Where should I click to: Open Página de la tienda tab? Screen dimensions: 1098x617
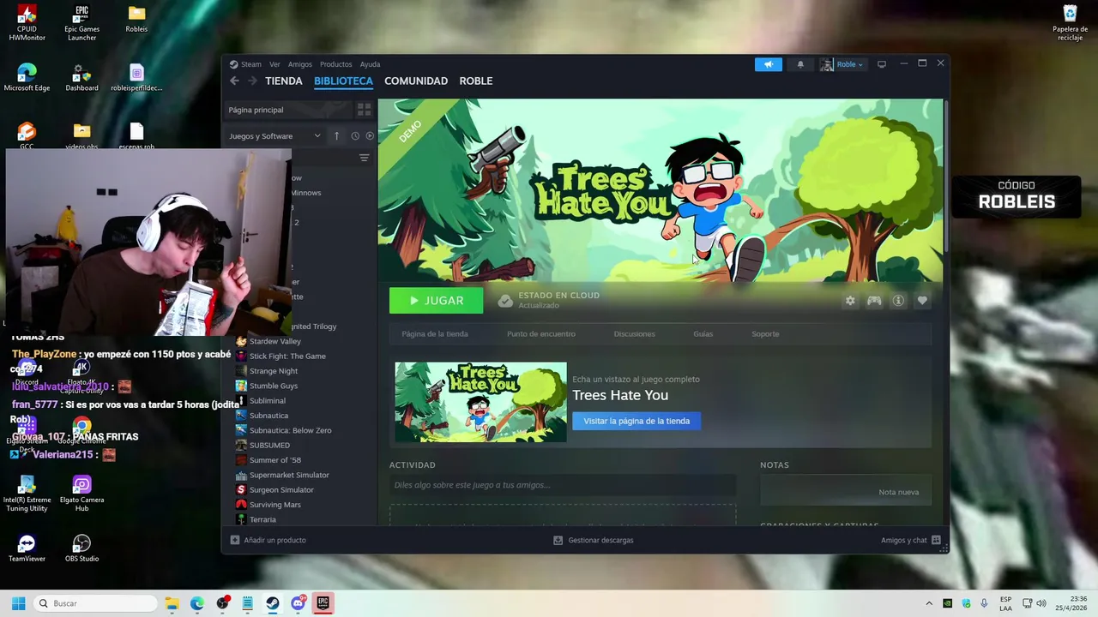coord(435,334)
